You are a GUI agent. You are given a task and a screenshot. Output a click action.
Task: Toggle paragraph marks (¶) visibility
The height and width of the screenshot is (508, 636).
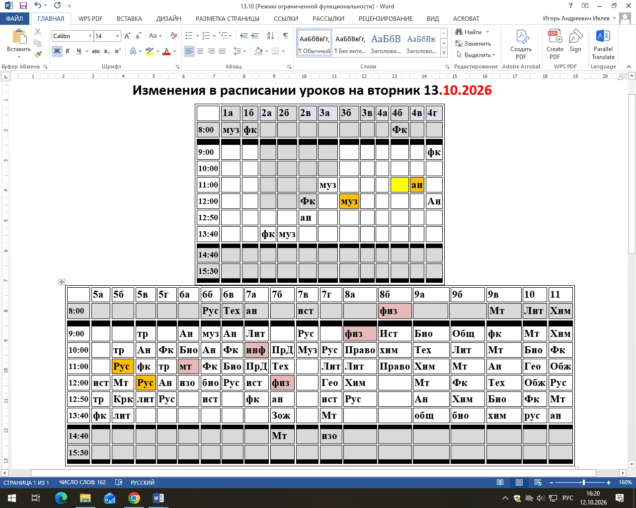point(285,36)
